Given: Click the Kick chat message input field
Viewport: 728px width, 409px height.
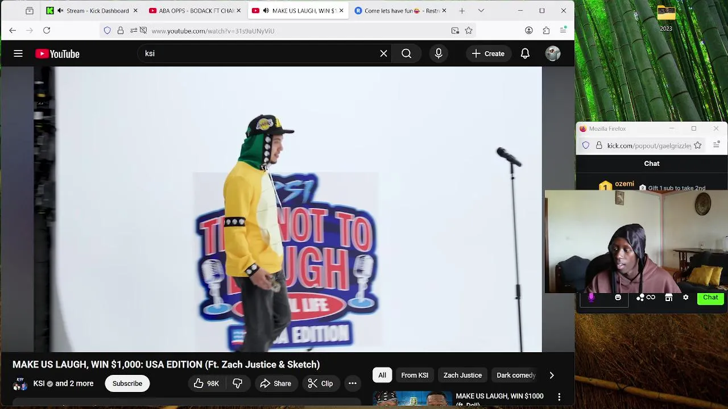Looking at the screenshot, I should pos(604,298).
